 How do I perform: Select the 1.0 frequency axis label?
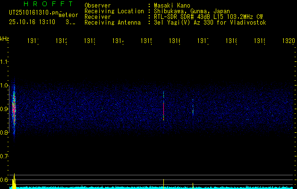click(4, 86)
